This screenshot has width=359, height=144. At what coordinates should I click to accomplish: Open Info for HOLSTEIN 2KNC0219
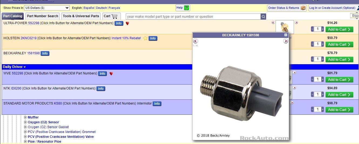pos(153,38)
